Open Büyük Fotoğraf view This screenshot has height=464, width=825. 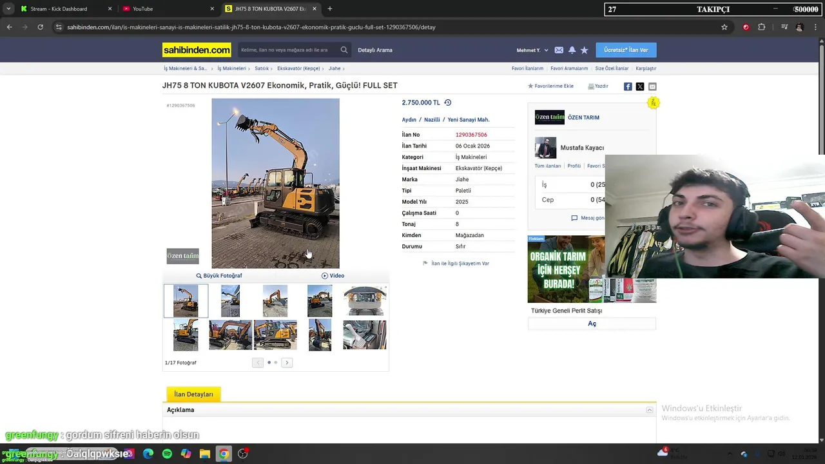pyautogui.click(x=219, y=276)
